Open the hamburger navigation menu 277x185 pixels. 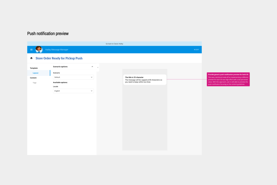click(x=31, y=50)
